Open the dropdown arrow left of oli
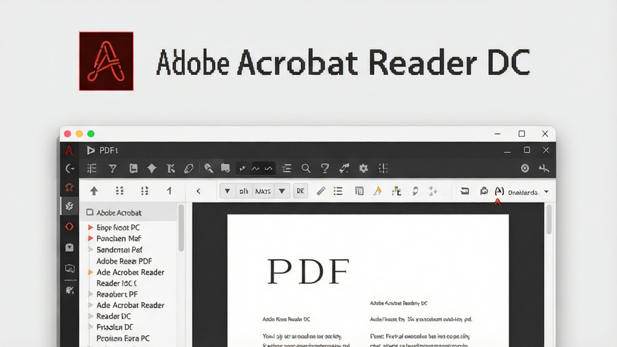 click(x=227, y=191)
